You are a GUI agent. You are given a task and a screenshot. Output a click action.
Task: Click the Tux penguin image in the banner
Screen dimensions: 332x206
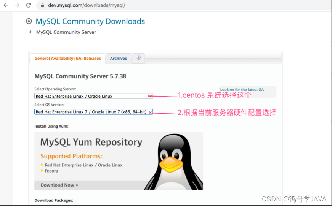173,162
